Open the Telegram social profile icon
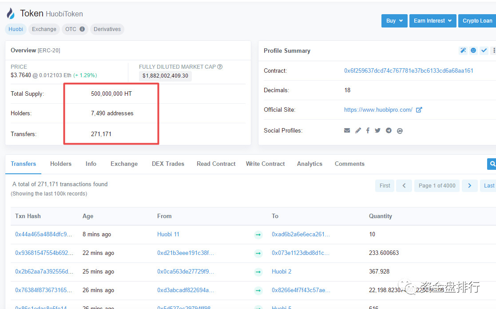The width and height of the screenshot is (496, 309). click(389, 131)
